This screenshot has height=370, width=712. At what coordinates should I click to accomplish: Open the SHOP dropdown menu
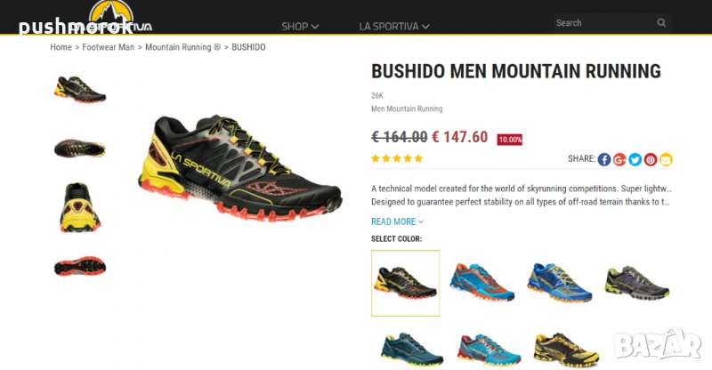pos(300,27)
